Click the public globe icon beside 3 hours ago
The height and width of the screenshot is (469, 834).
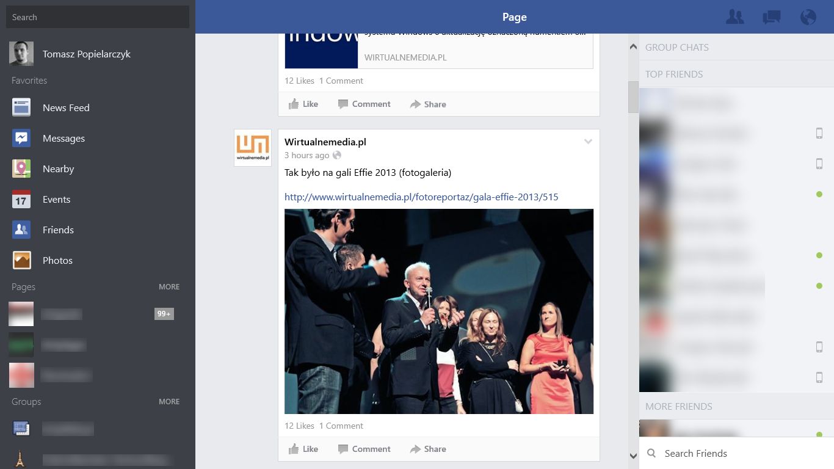(x=337, y=155)
